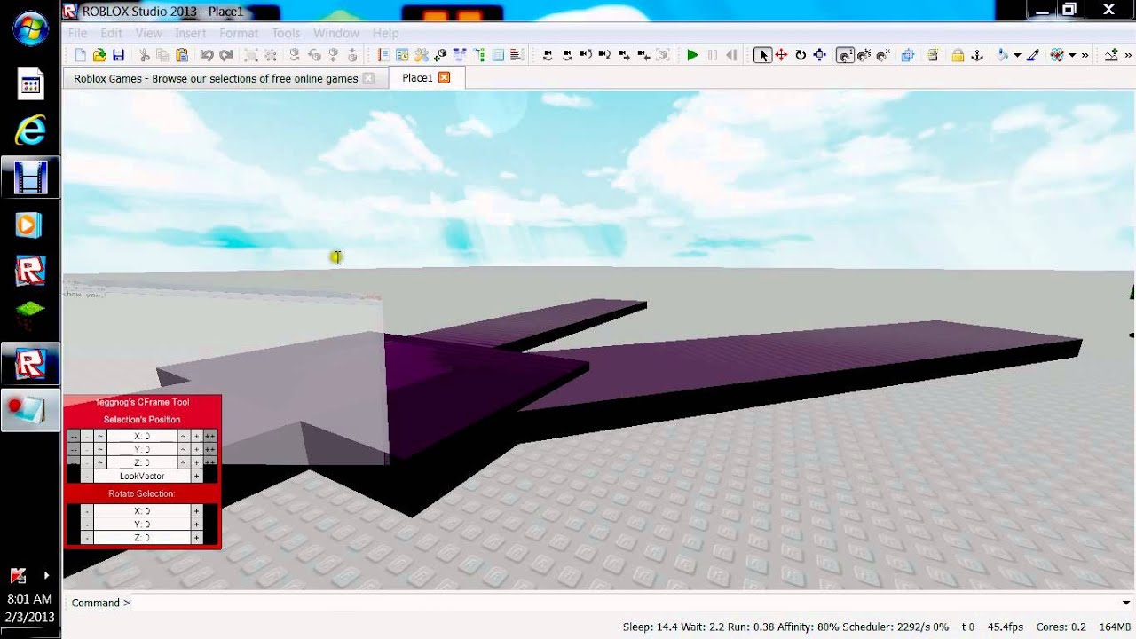The width and height of the screenshot is (1136, 639).
Task: Save place with the floppy disk icon
Action: click(x=118, y=55)
